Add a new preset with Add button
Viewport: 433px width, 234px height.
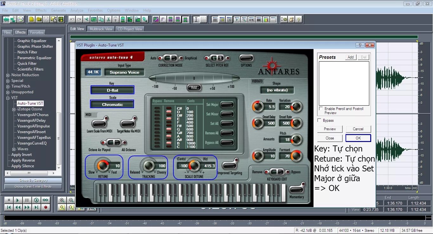pyautogui.click(x=351, y=57)
